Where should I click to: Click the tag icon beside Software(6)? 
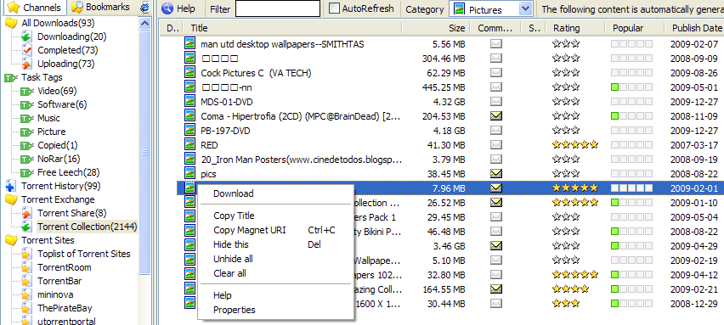(28, 104)
